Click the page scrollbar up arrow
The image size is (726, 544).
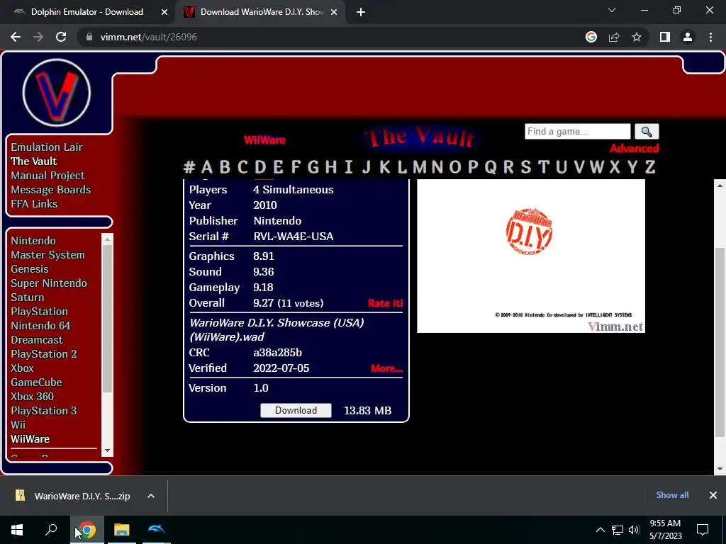click(x=720, y=186)
